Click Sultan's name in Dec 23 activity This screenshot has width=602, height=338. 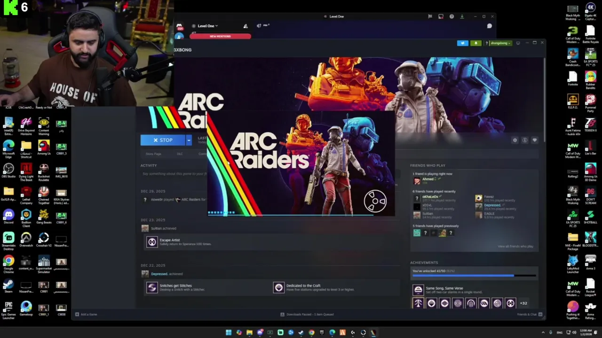157,228
